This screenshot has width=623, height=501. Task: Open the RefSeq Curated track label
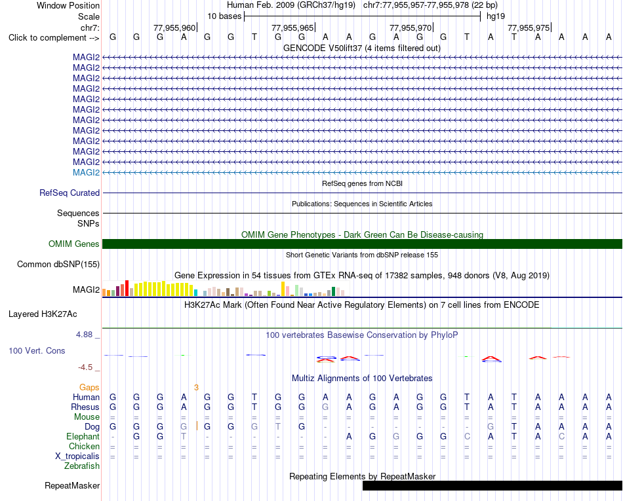coord(70,193)
